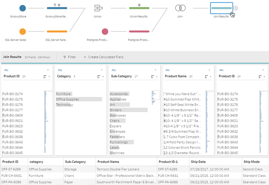Click changes icon above GroovyStore Re... step

click(59, 5)
